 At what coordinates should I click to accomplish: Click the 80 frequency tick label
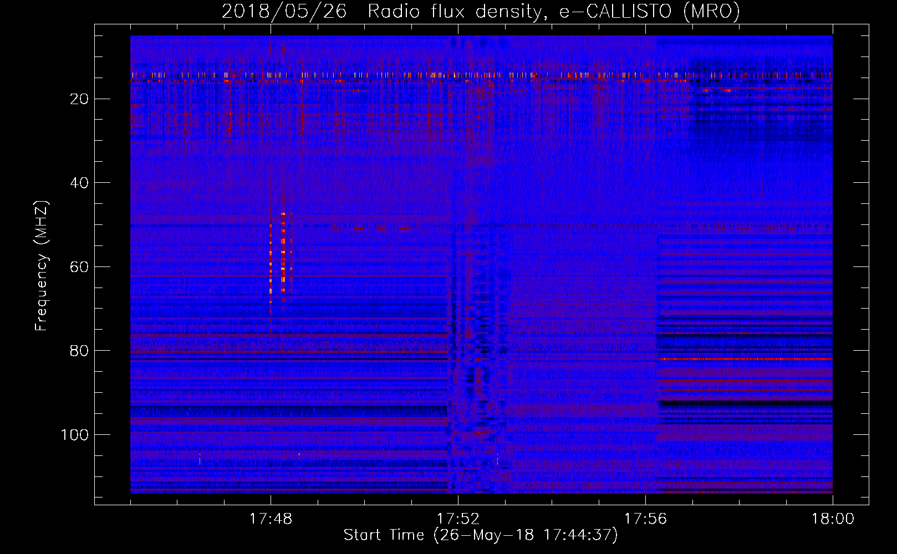point(79,351)
